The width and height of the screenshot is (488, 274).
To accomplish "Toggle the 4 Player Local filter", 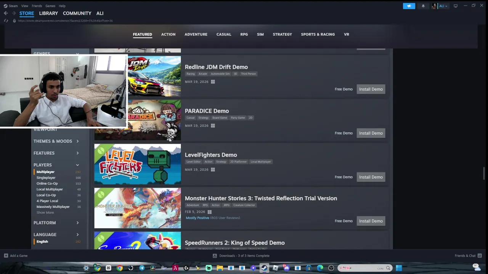I will [x=47, y=201].
